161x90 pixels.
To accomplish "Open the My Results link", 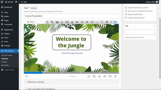I will (5, 65).
